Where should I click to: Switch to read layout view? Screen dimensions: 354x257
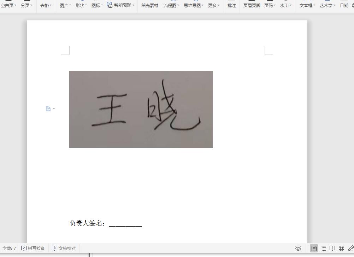pyautogui.click(x=332, y=248)
